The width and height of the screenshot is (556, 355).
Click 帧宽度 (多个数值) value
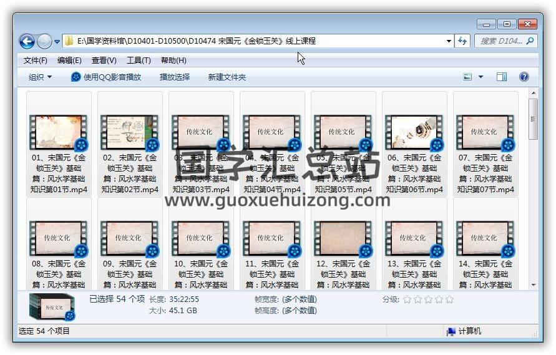tap(300, 299)
